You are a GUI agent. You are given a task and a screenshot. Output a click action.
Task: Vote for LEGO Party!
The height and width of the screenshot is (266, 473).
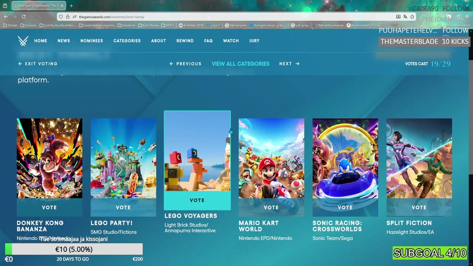123,207
